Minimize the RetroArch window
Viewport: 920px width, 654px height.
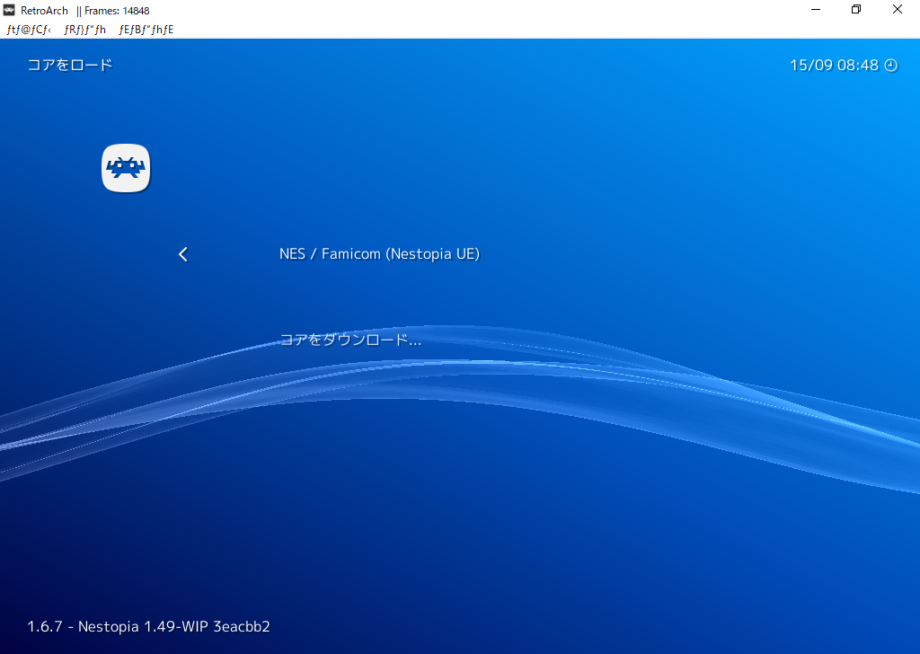[x=815, y=10]
